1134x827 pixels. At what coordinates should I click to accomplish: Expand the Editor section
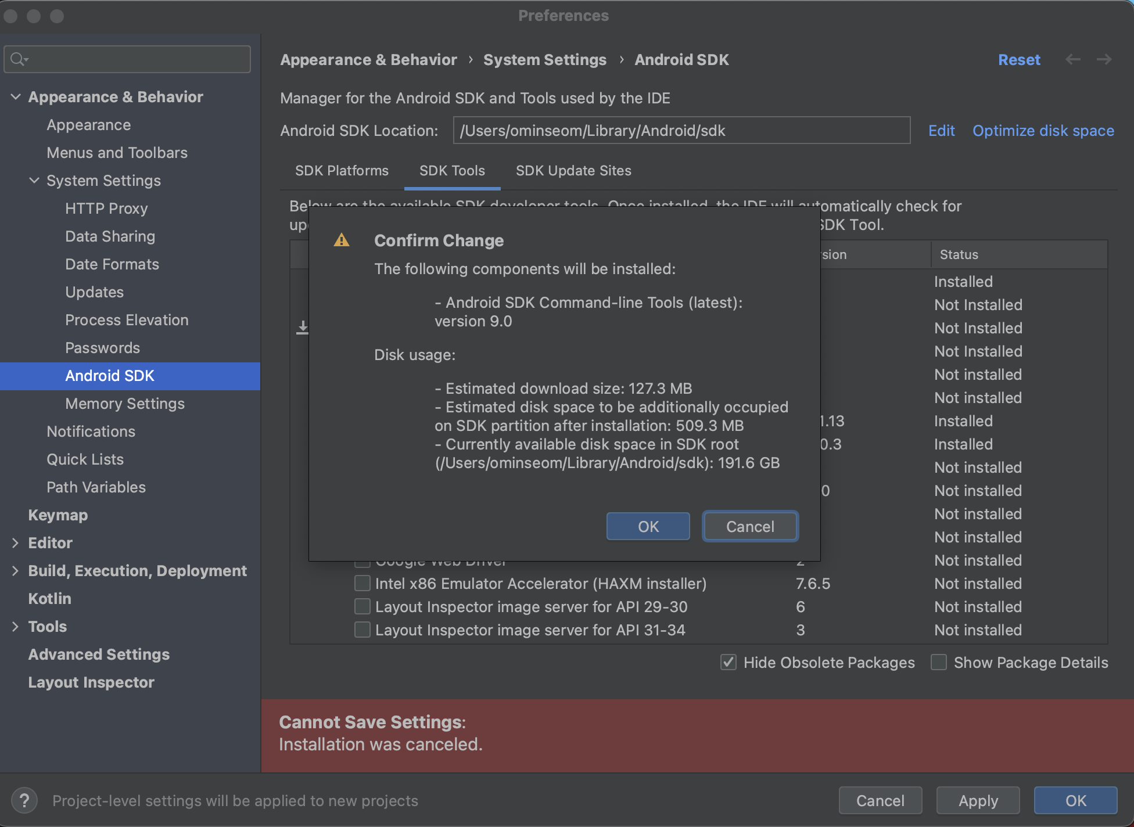click(15, 542)
